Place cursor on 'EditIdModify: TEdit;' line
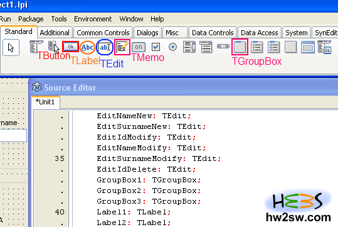Screen dimensions: 338x227 pyautogui.click(x=146, y=137)
